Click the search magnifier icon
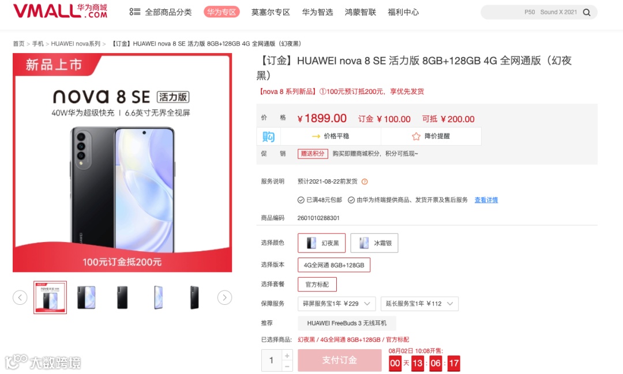Viewport: 623px width, 374px height. [587, 12]
